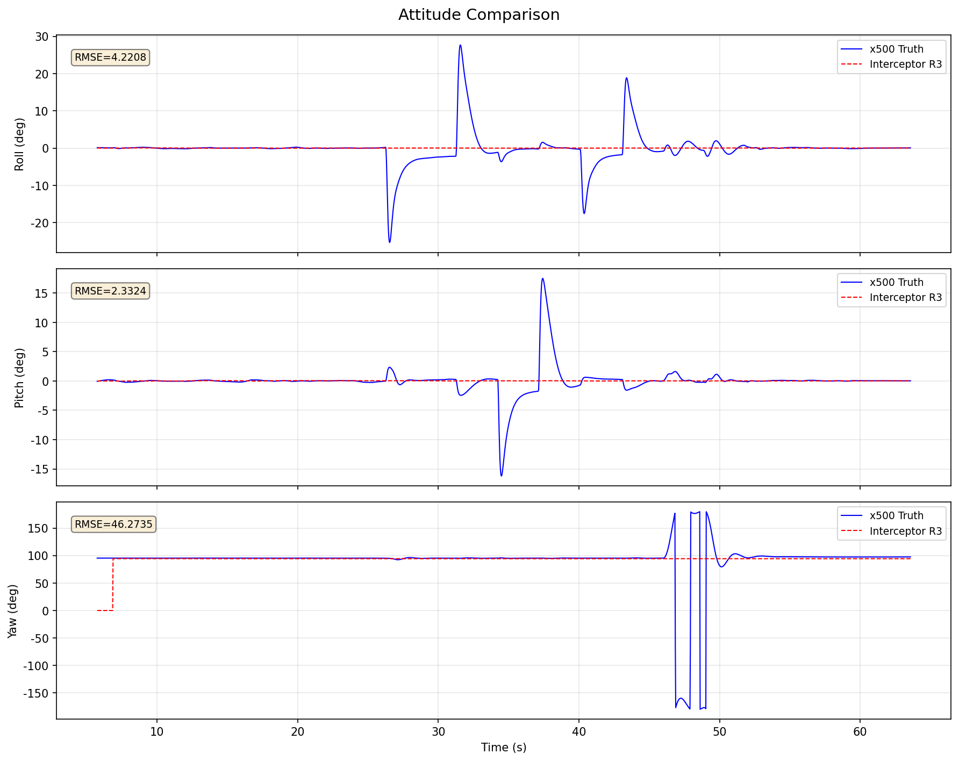
Task: Click x500 Truth legend entry in Pitch plot
Action: click(x=891, y=282)
